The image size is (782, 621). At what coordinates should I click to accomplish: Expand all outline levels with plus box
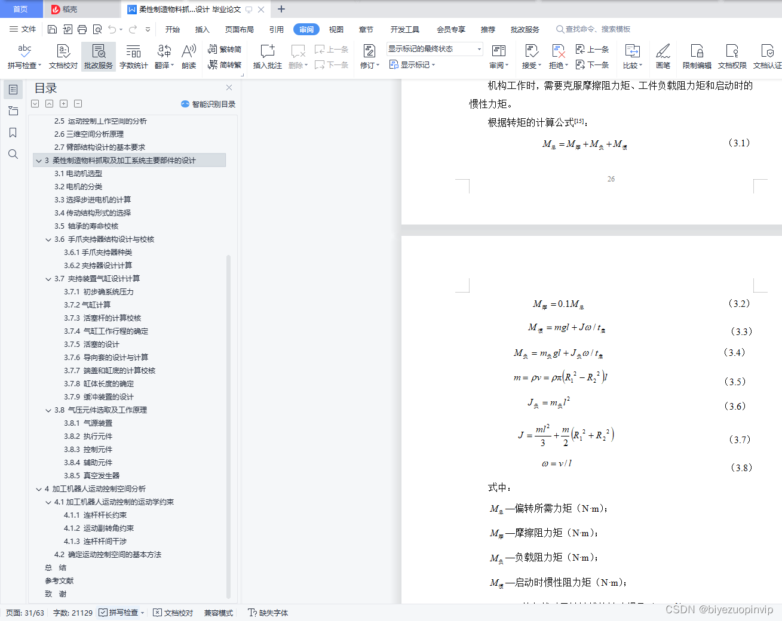tap(64, 104)
